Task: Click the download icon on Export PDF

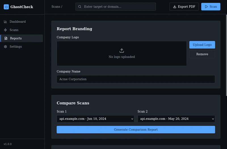Action: [x=175, y=7]
